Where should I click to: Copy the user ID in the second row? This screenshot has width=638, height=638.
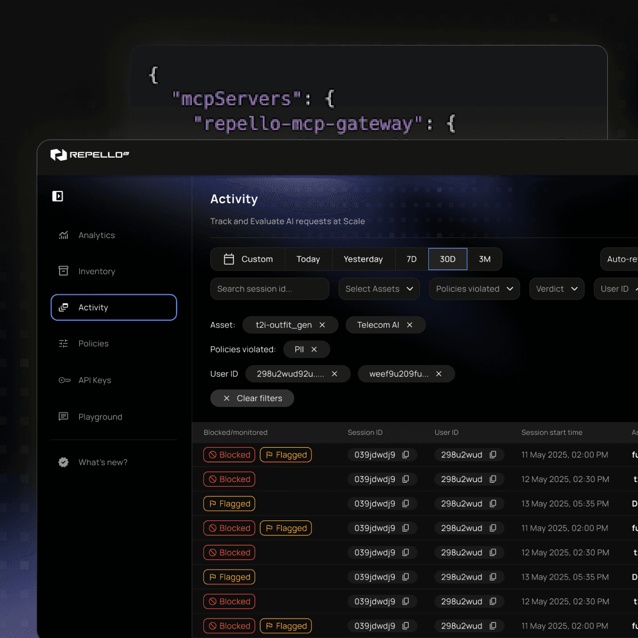pyautogui.click(x=493, y=479)
